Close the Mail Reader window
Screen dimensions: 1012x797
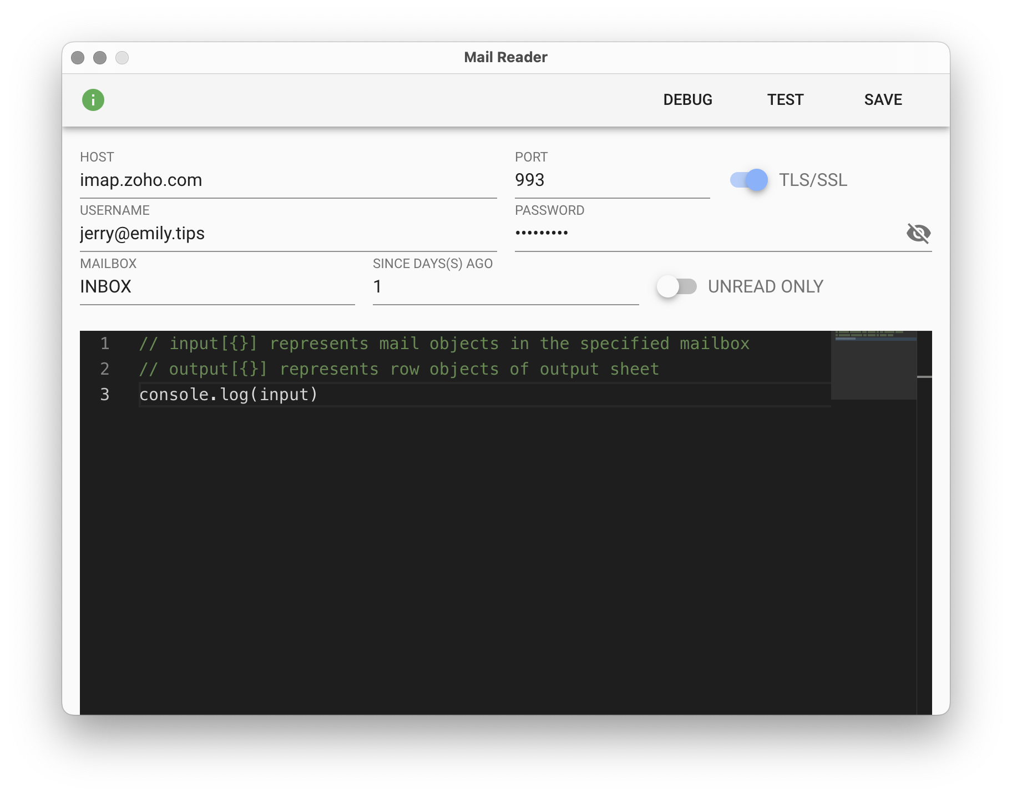click(x=78, y=58)
